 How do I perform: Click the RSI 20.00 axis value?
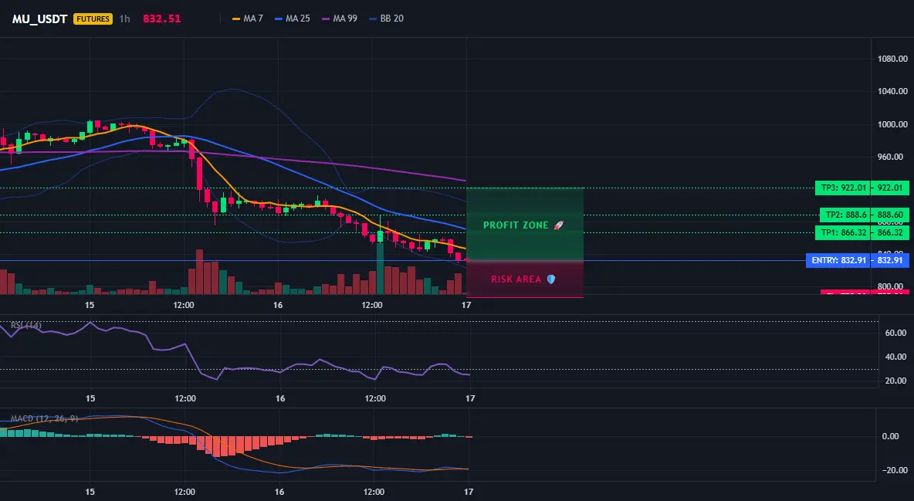[896, 381]
